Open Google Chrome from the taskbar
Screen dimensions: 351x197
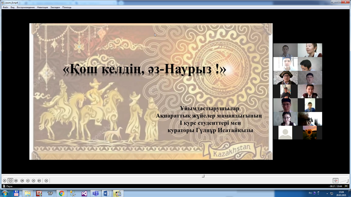tap(61, 193)
